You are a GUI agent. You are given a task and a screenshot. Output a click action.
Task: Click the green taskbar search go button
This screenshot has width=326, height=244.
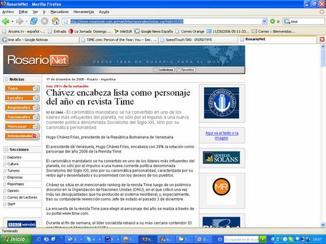263,239
